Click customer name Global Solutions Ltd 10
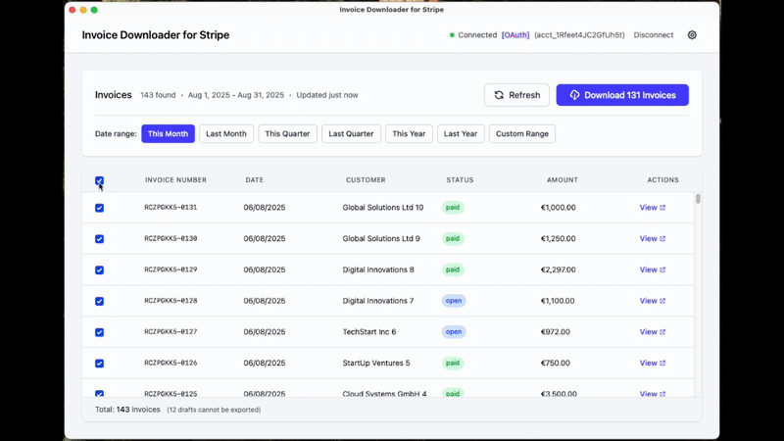784x441 pixels. coord(383,208)
